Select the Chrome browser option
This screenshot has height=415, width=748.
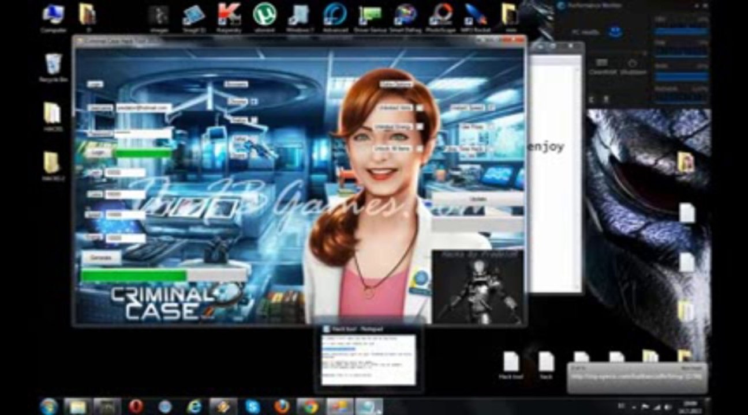255,101
